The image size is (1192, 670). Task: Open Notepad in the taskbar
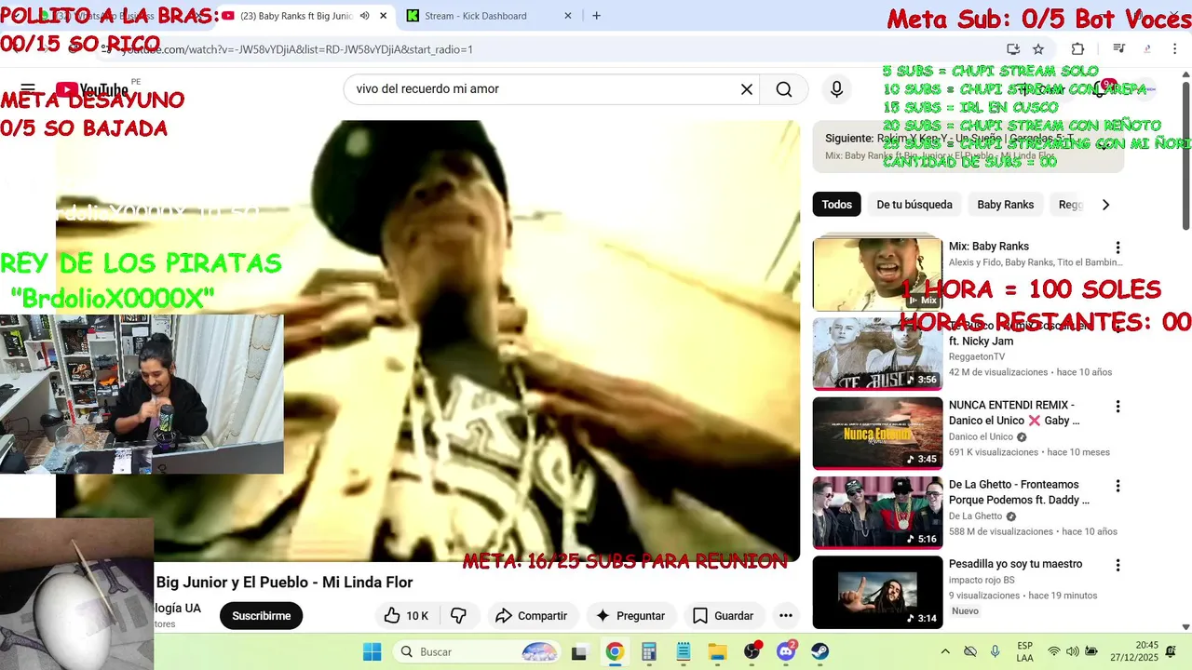click(x=684, y=651)
